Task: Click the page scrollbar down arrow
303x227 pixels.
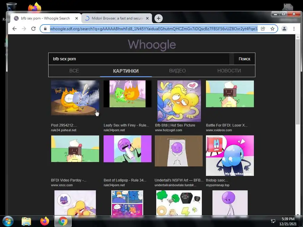Action: (298, 214)
